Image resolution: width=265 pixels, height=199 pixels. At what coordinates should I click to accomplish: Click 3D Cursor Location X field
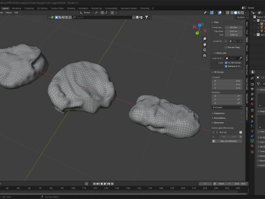coord(227,81)
